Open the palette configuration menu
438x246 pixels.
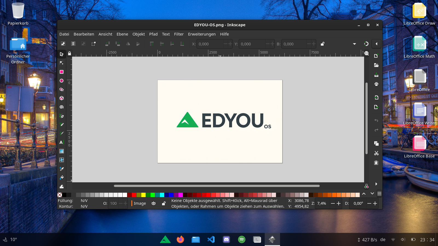[379, 194]
